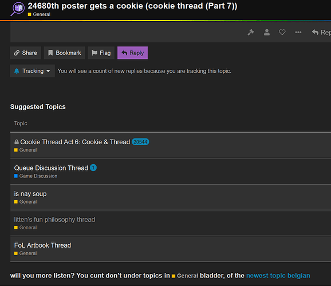Image resolution: width=331 pixels, height=286 pixels.
Task: Click the post's Reply arrow at right
Action: [321, 32]
